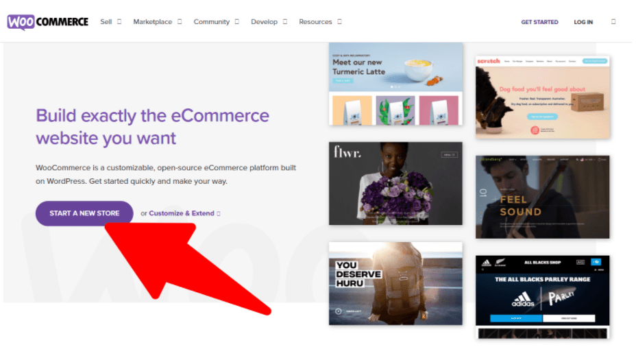Click the MENU button on flwr. preview

coord(449,155)
